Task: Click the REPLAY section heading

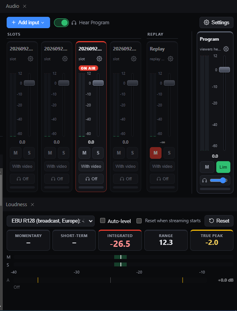Action: pos(155,34)
